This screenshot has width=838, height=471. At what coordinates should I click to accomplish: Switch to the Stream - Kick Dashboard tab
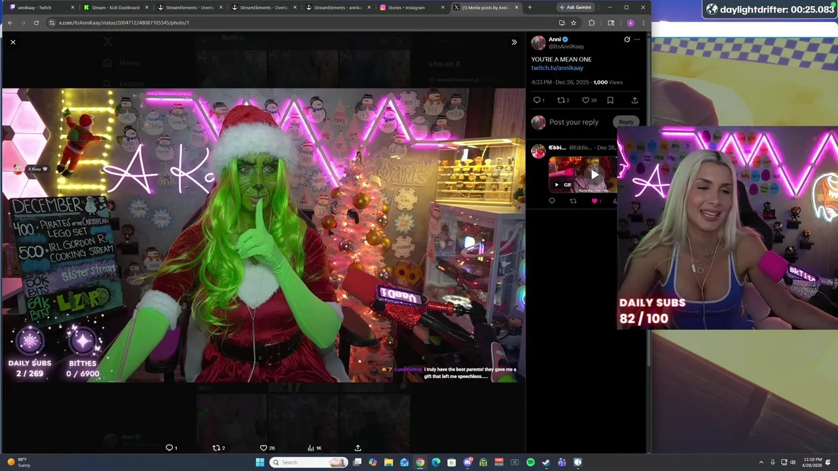[x=115, y=7]
